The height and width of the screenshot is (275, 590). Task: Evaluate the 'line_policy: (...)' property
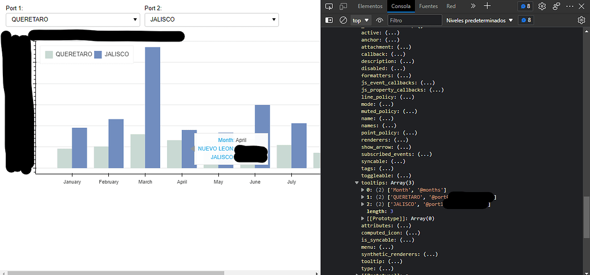(x=388, y=97)
